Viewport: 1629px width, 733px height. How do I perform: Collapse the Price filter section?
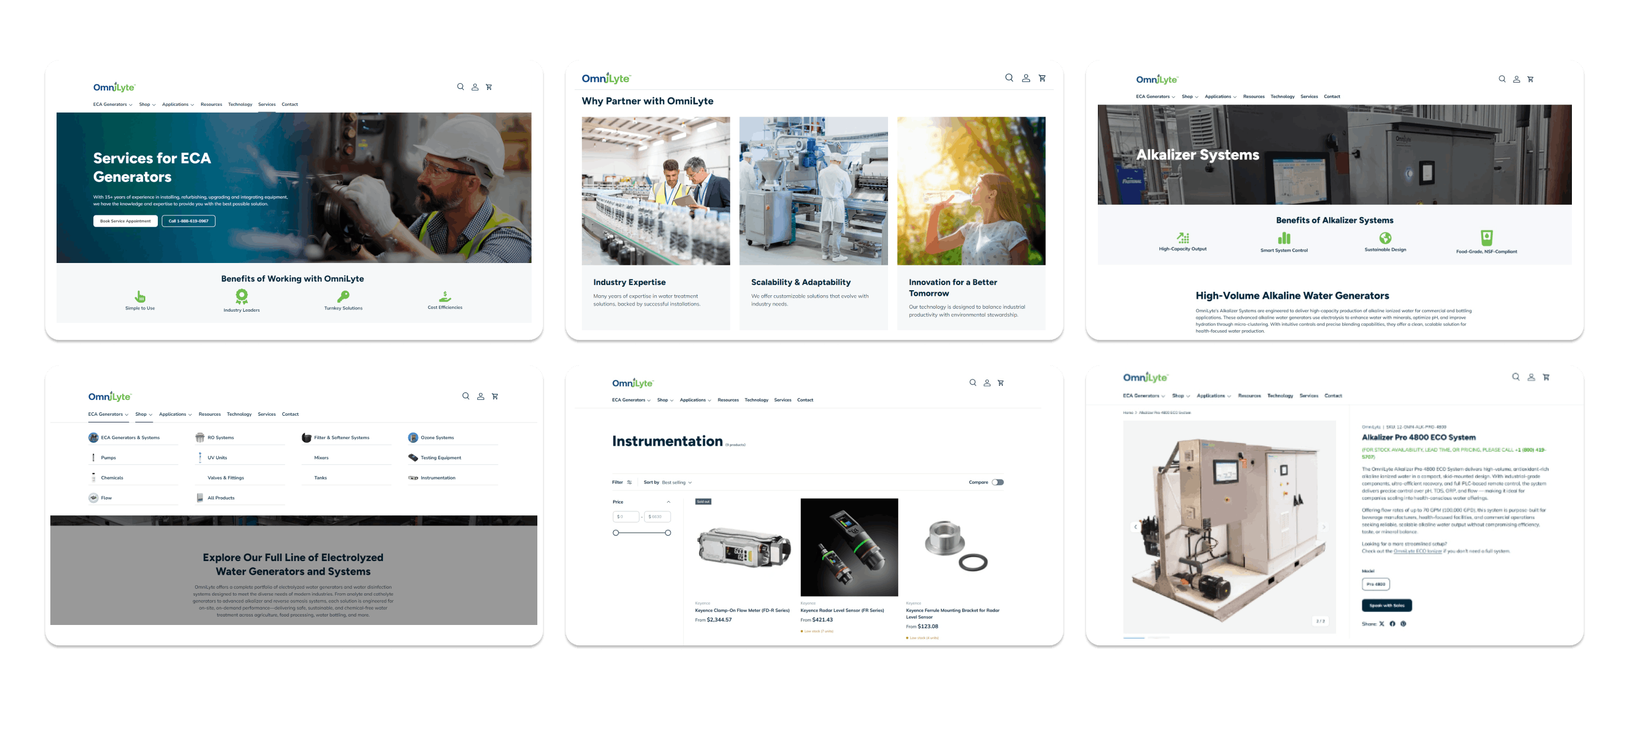pyautogui.click(x=669, y=502)
